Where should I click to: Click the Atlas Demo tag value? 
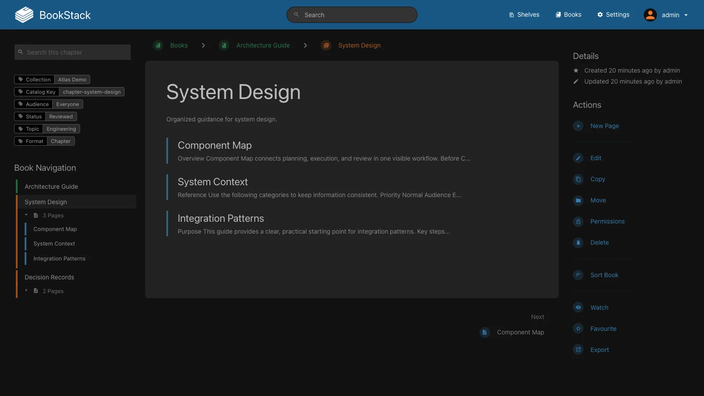click(72, 80)
